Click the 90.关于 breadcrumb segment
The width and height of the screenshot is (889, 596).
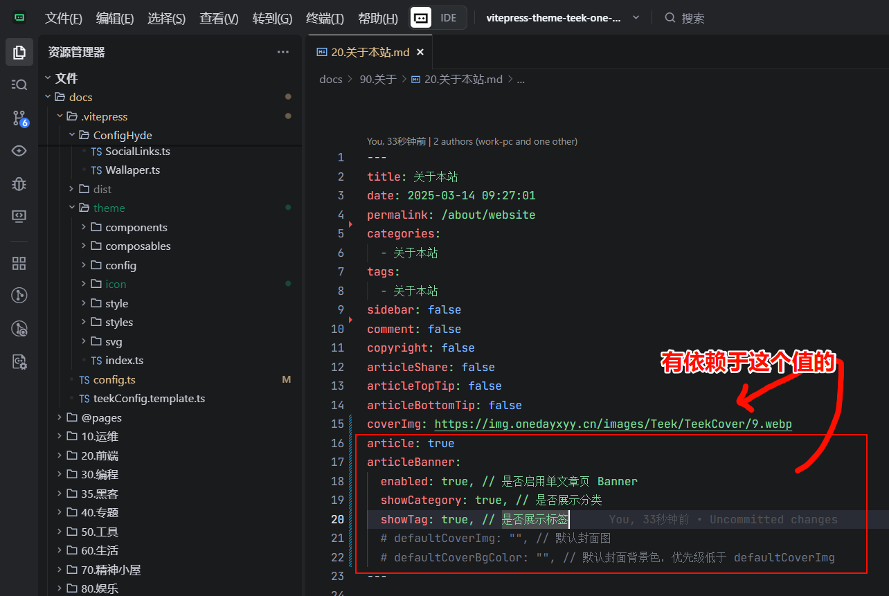click(x=377, y=80)
